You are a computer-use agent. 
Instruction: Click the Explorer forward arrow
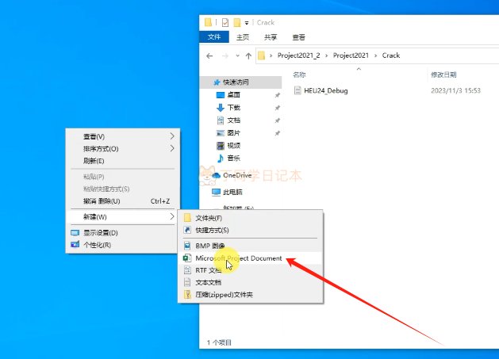(225, 56)
